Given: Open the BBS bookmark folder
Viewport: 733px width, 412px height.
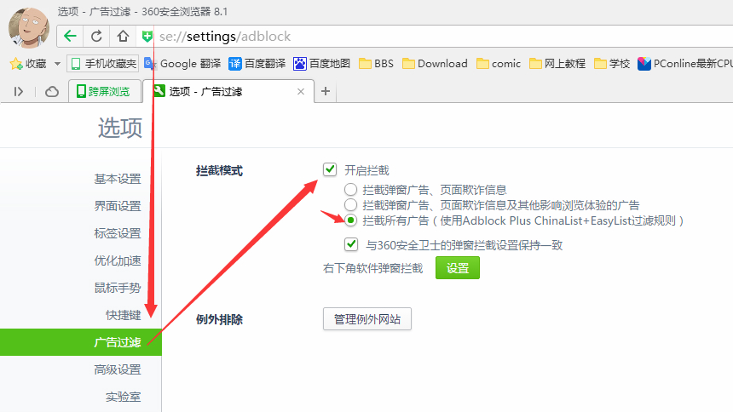Looking at the screenshot, I should [377, 64].
